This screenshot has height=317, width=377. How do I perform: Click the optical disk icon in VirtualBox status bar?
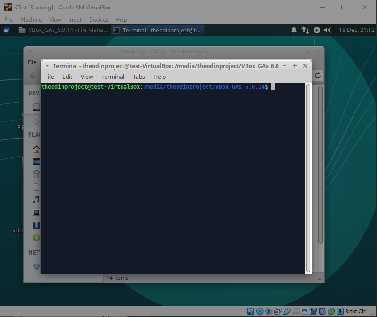(x=260, y=311)
